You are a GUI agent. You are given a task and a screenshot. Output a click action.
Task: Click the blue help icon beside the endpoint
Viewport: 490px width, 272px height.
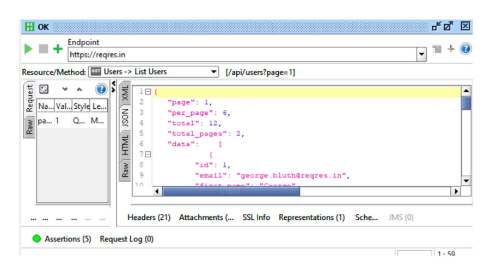pyautogui.click(x=465, y=49)
